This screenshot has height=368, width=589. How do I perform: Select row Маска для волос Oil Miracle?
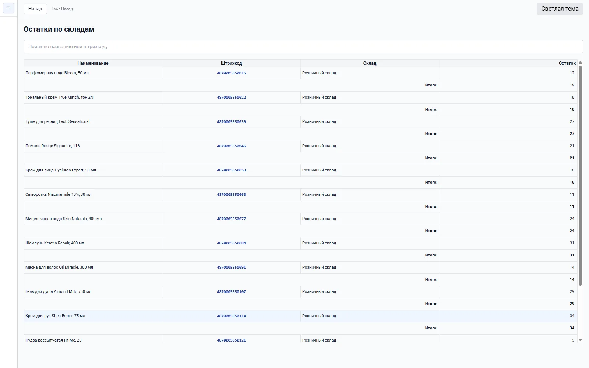click(x=300, y=268)
